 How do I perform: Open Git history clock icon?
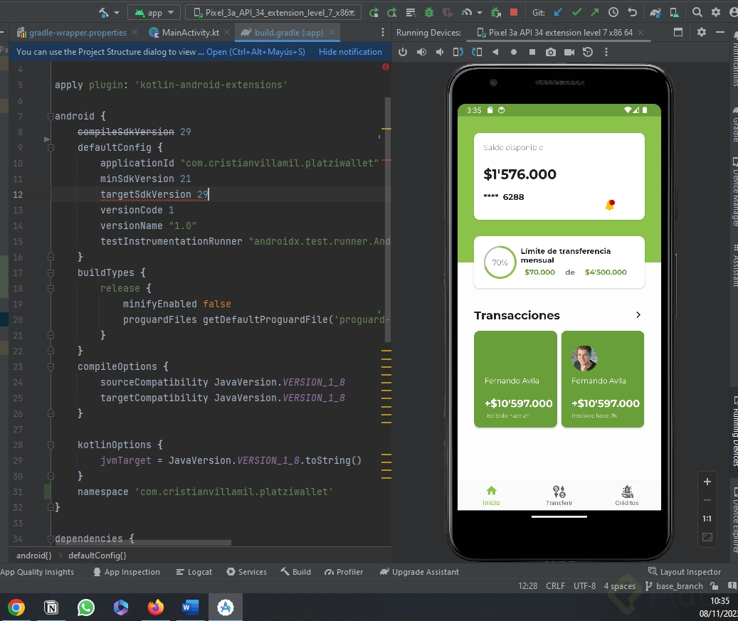pos(613,13)
